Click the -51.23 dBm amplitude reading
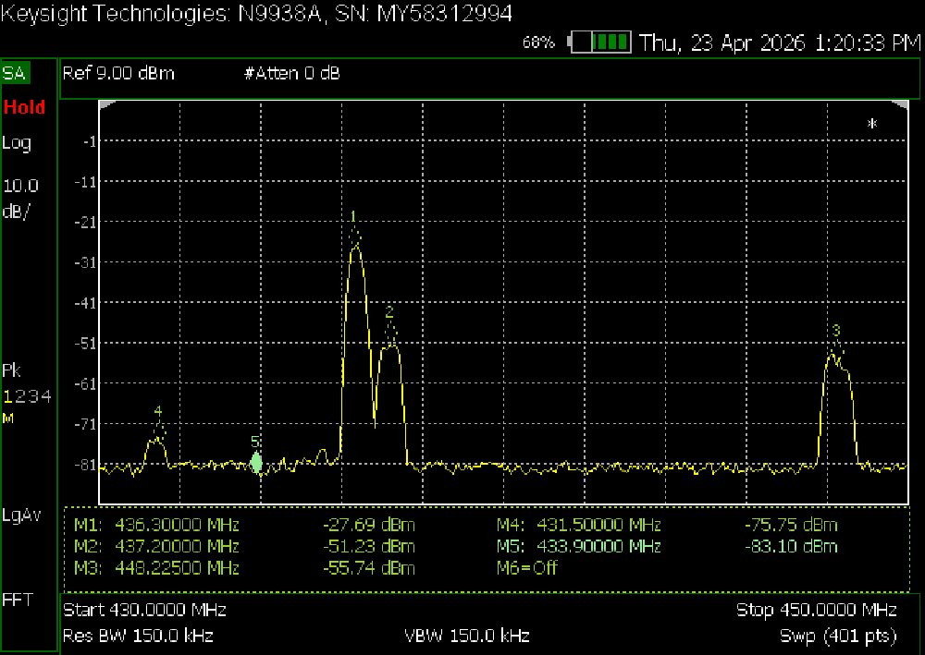The height and width of the screenshot is (655, 925). click(x=369, y=547)
